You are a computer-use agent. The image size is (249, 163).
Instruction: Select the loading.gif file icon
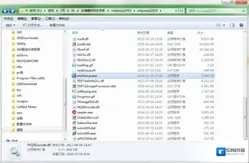tap(74, 65)
